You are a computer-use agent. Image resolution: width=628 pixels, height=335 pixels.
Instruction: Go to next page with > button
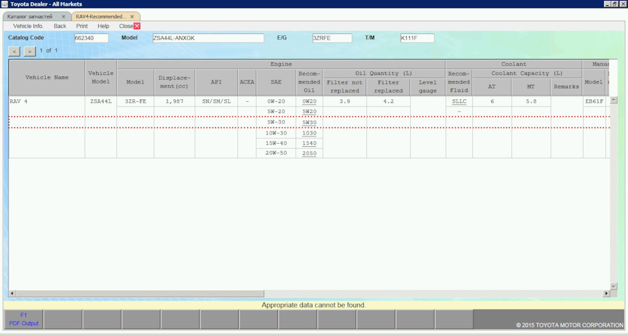[29, 51]
